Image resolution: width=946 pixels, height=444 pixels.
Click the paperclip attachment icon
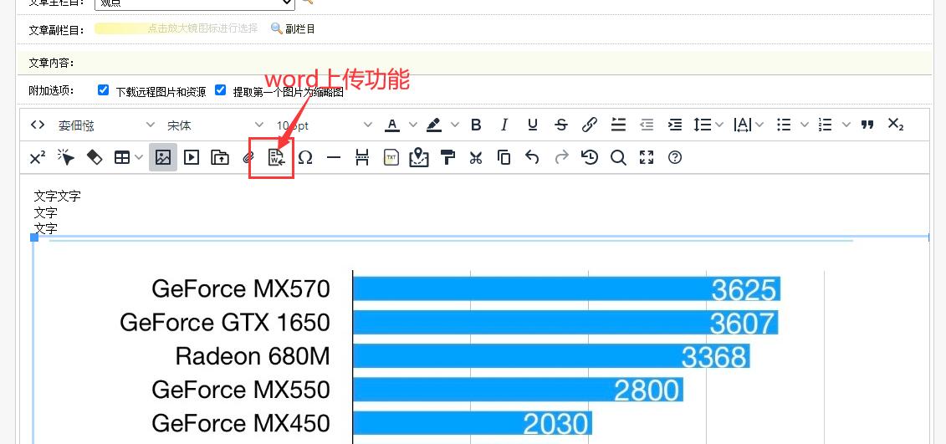coord(248,158)
